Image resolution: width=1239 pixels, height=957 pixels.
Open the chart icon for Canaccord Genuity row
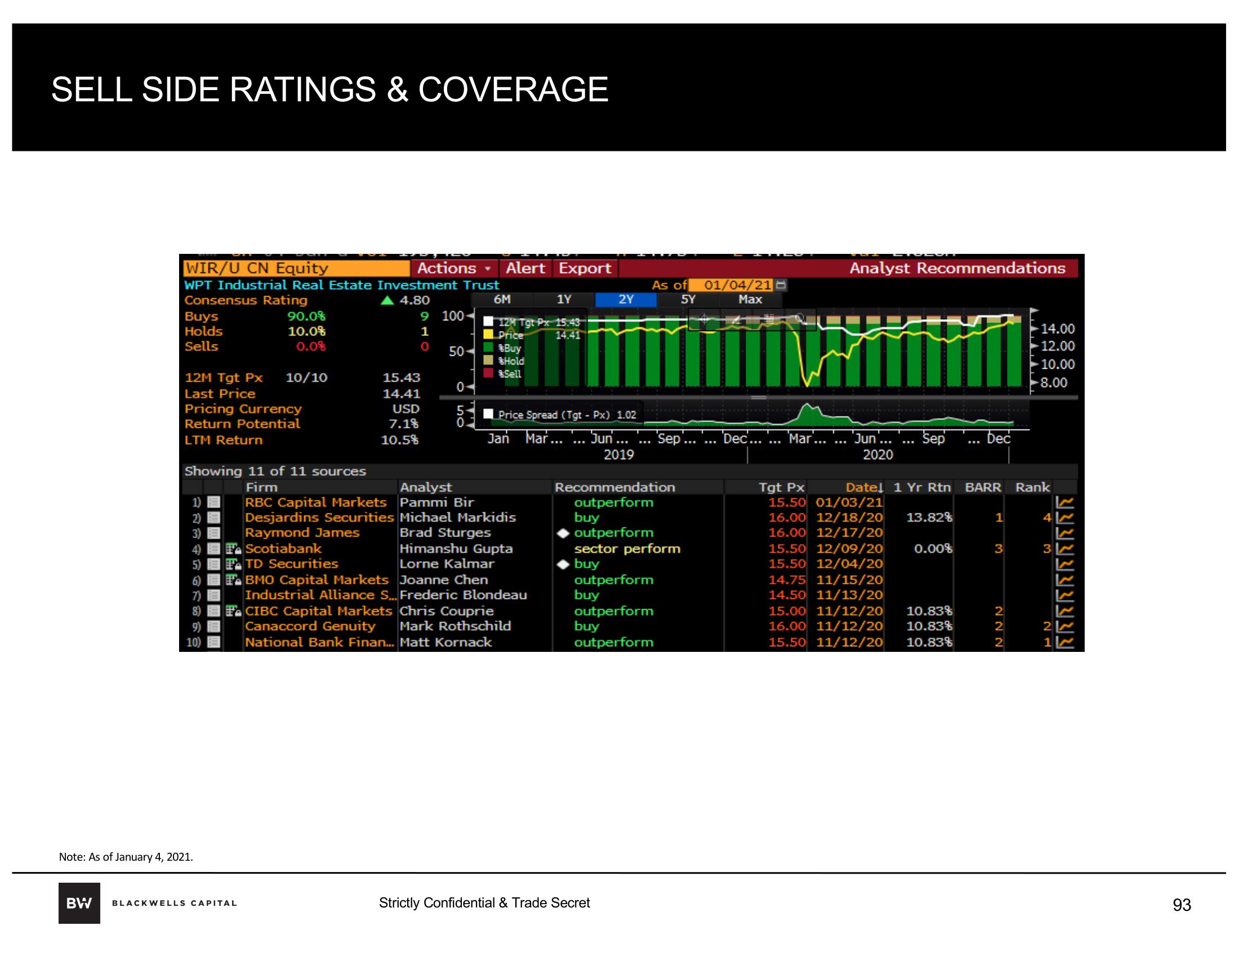[x=1066, y=627]
